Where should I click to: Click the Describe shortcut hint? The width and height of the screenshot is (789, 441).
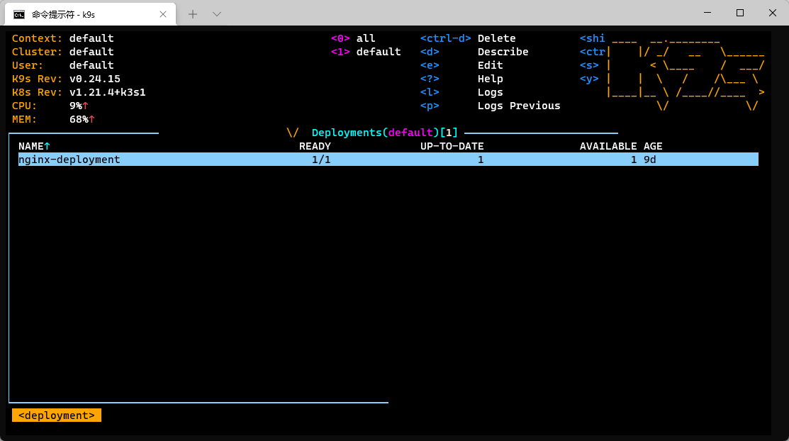503,52
